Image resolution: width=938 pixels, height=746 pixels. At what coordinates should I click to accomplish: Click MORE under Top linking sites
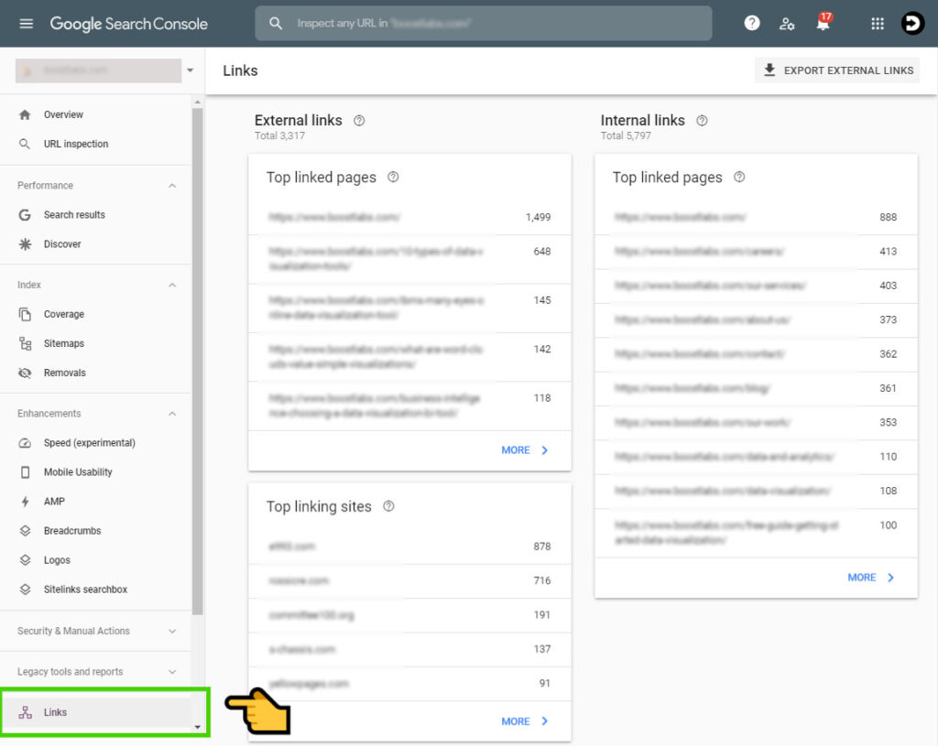tap(525, 721)
